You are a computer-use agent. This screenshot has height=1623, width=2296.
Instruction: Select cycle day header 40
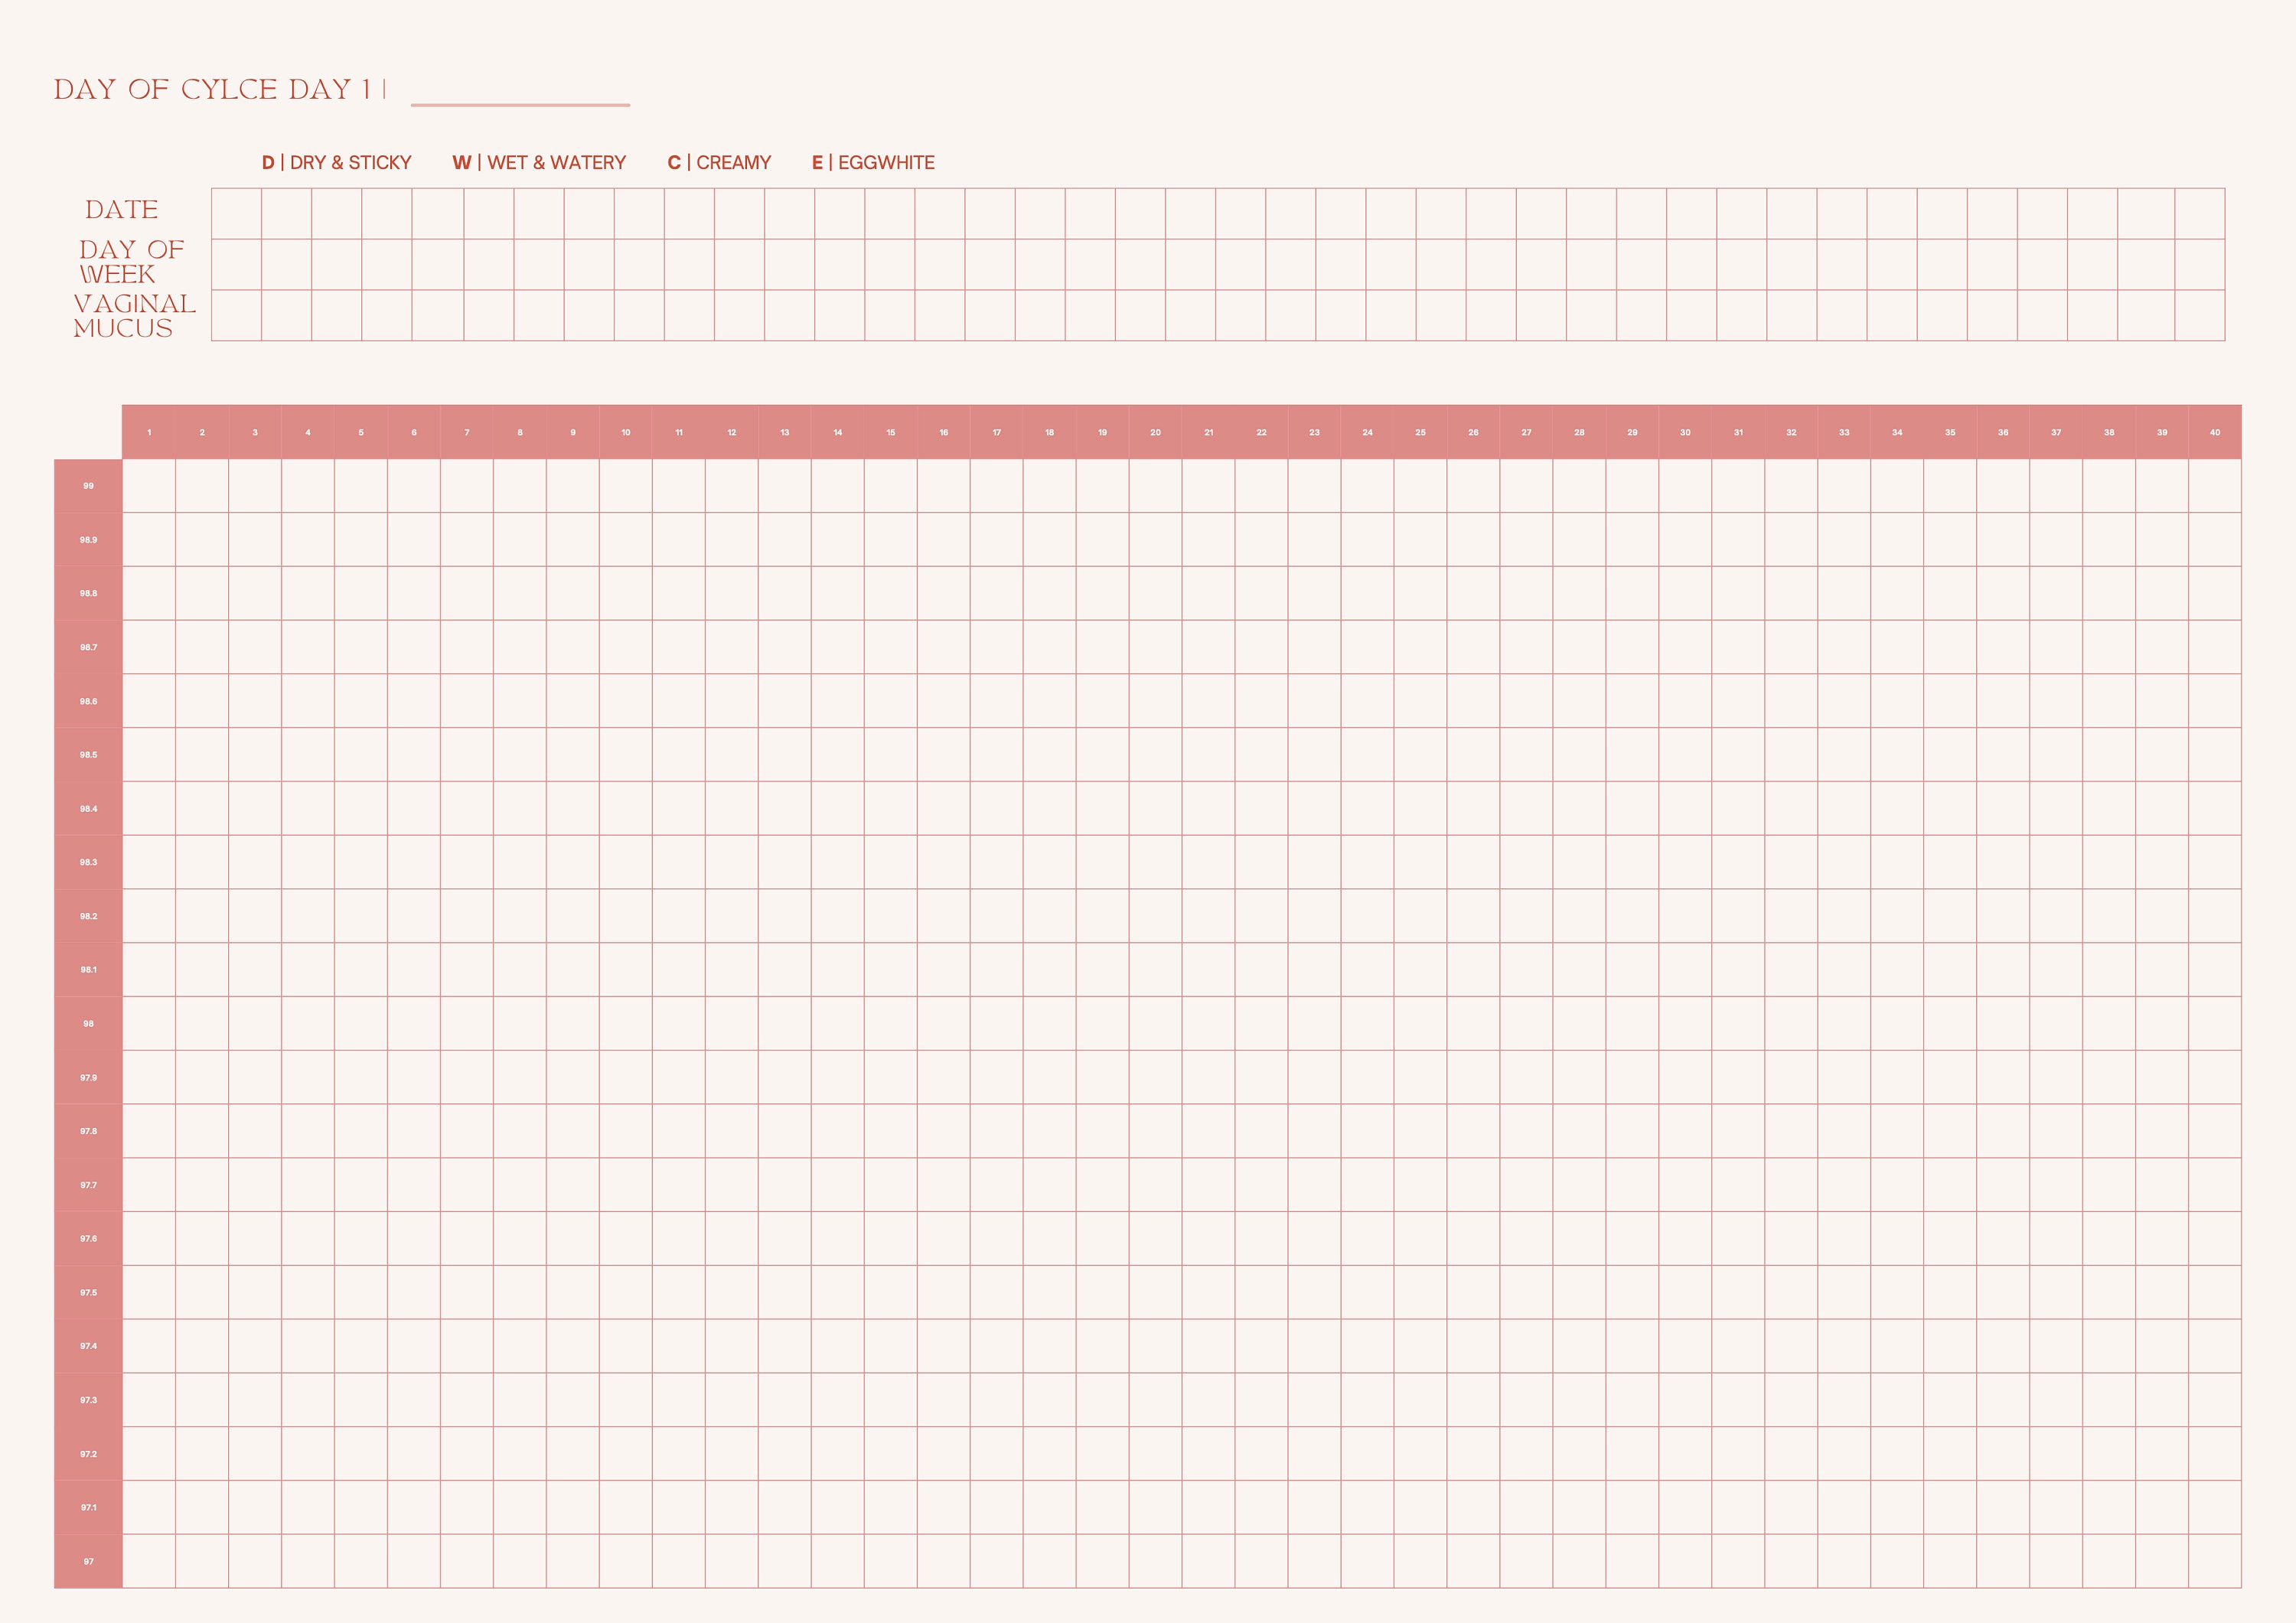(x=2214, y=431)
